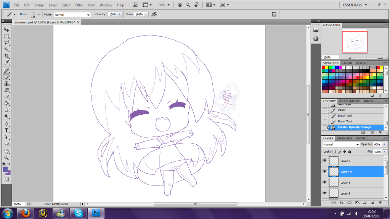390x219 pixels.
Task: Select the Blur tool
Action: pos(6,110)
